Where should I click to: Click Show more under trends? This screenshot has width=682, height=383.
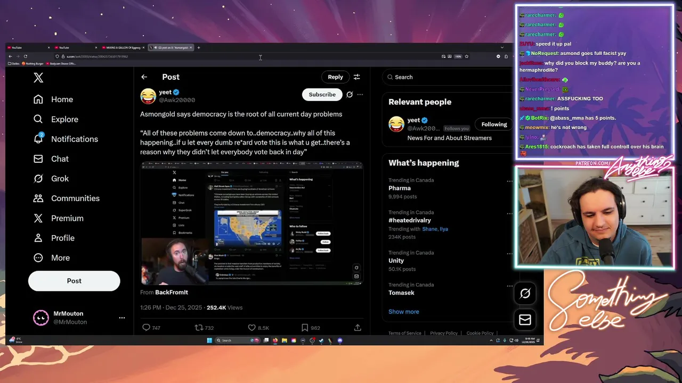pos(403,312)
